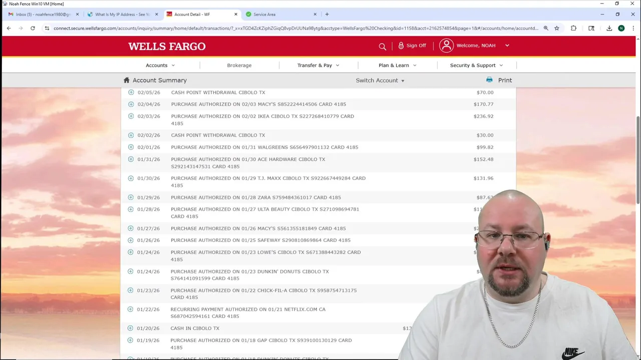
Task: Switch to the Service Area tab
Action: 280,14
